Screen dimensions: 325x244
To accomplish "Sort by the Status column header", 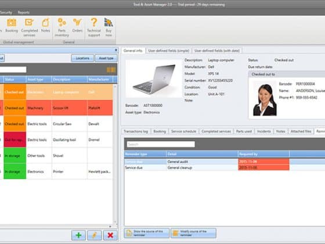I will coord(15,80).
